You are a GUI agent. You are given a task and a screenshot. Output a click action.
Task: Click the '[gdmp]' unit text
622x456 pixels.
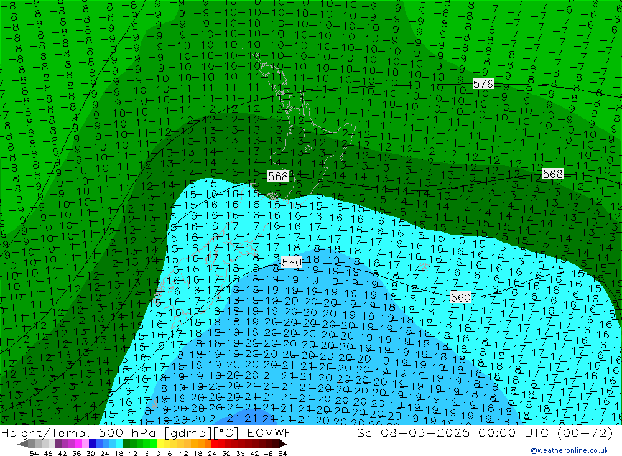point(188,433)
